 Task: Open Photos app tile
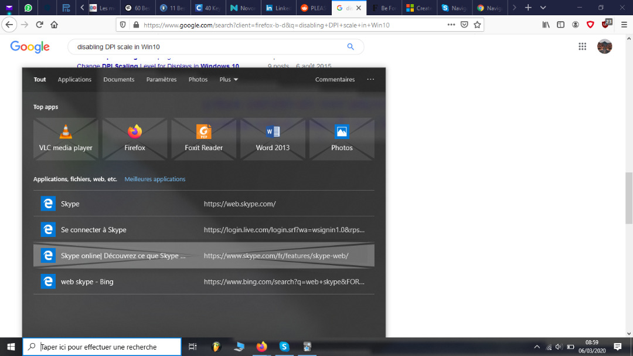click(342, 139)
